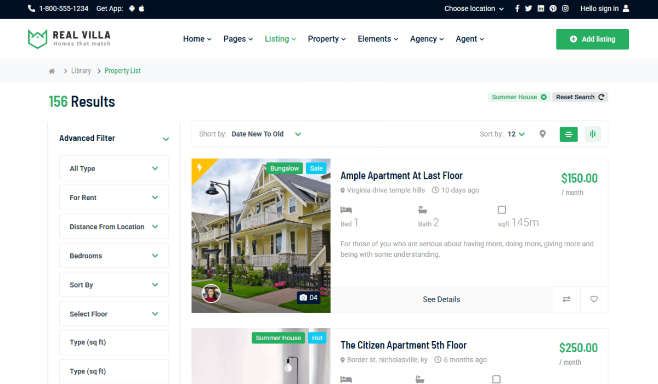This screenshot has height=384, width=658.
Task: Click the Add listing button
Action: [x=592, y=39]
